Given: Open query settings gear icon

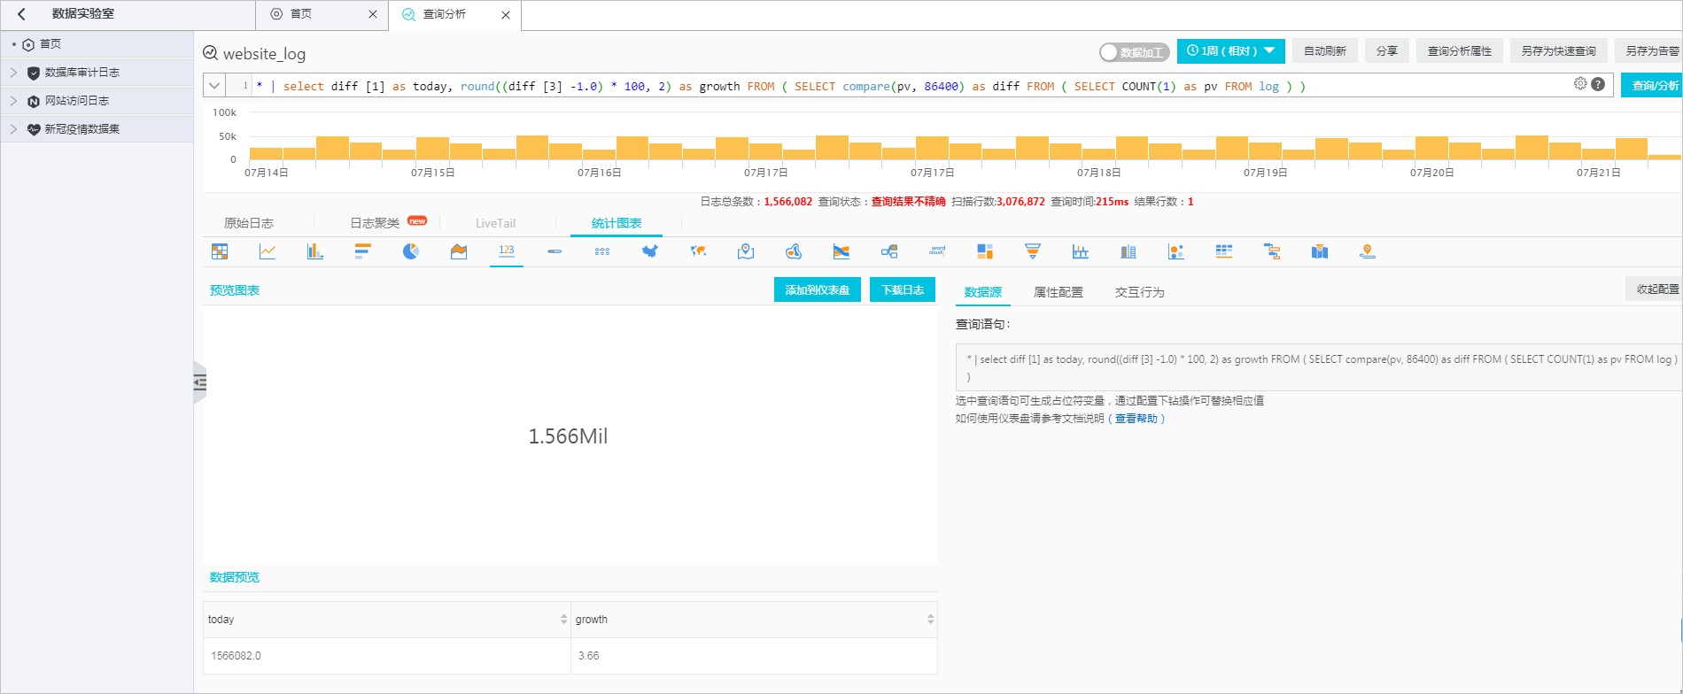Looking at the screenshot, I should point(1580,83).
